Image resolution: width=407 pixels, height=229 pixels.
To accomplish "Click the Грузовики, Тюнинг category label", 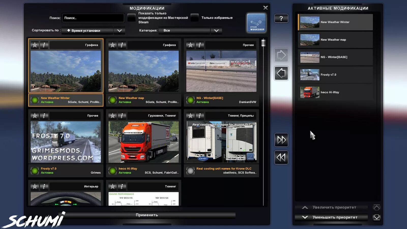I will pyautogui.click(x=162, y=116).
